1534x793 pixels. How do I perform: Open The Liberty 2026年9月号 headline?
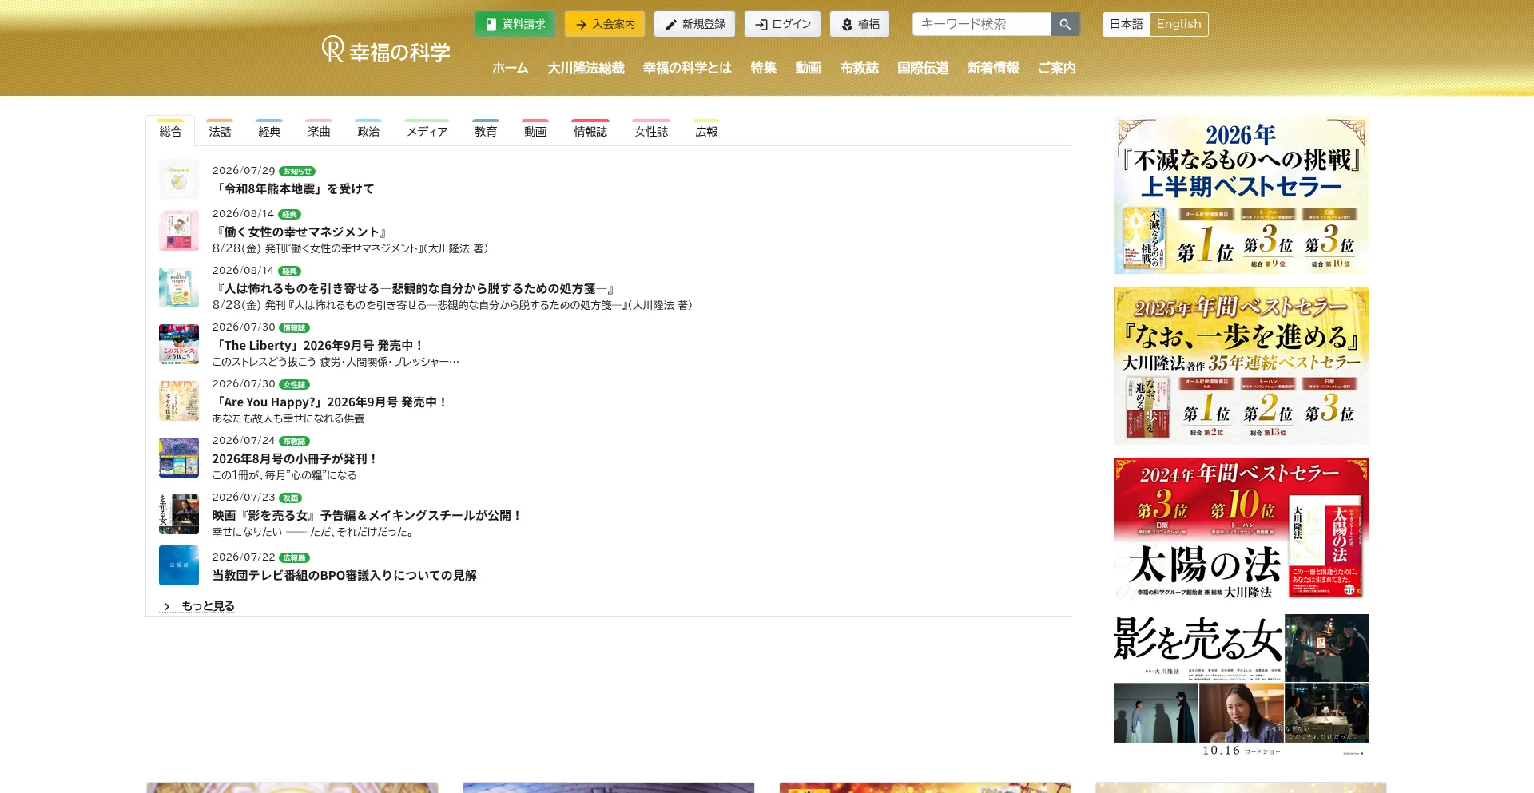(x=318, y=345)
